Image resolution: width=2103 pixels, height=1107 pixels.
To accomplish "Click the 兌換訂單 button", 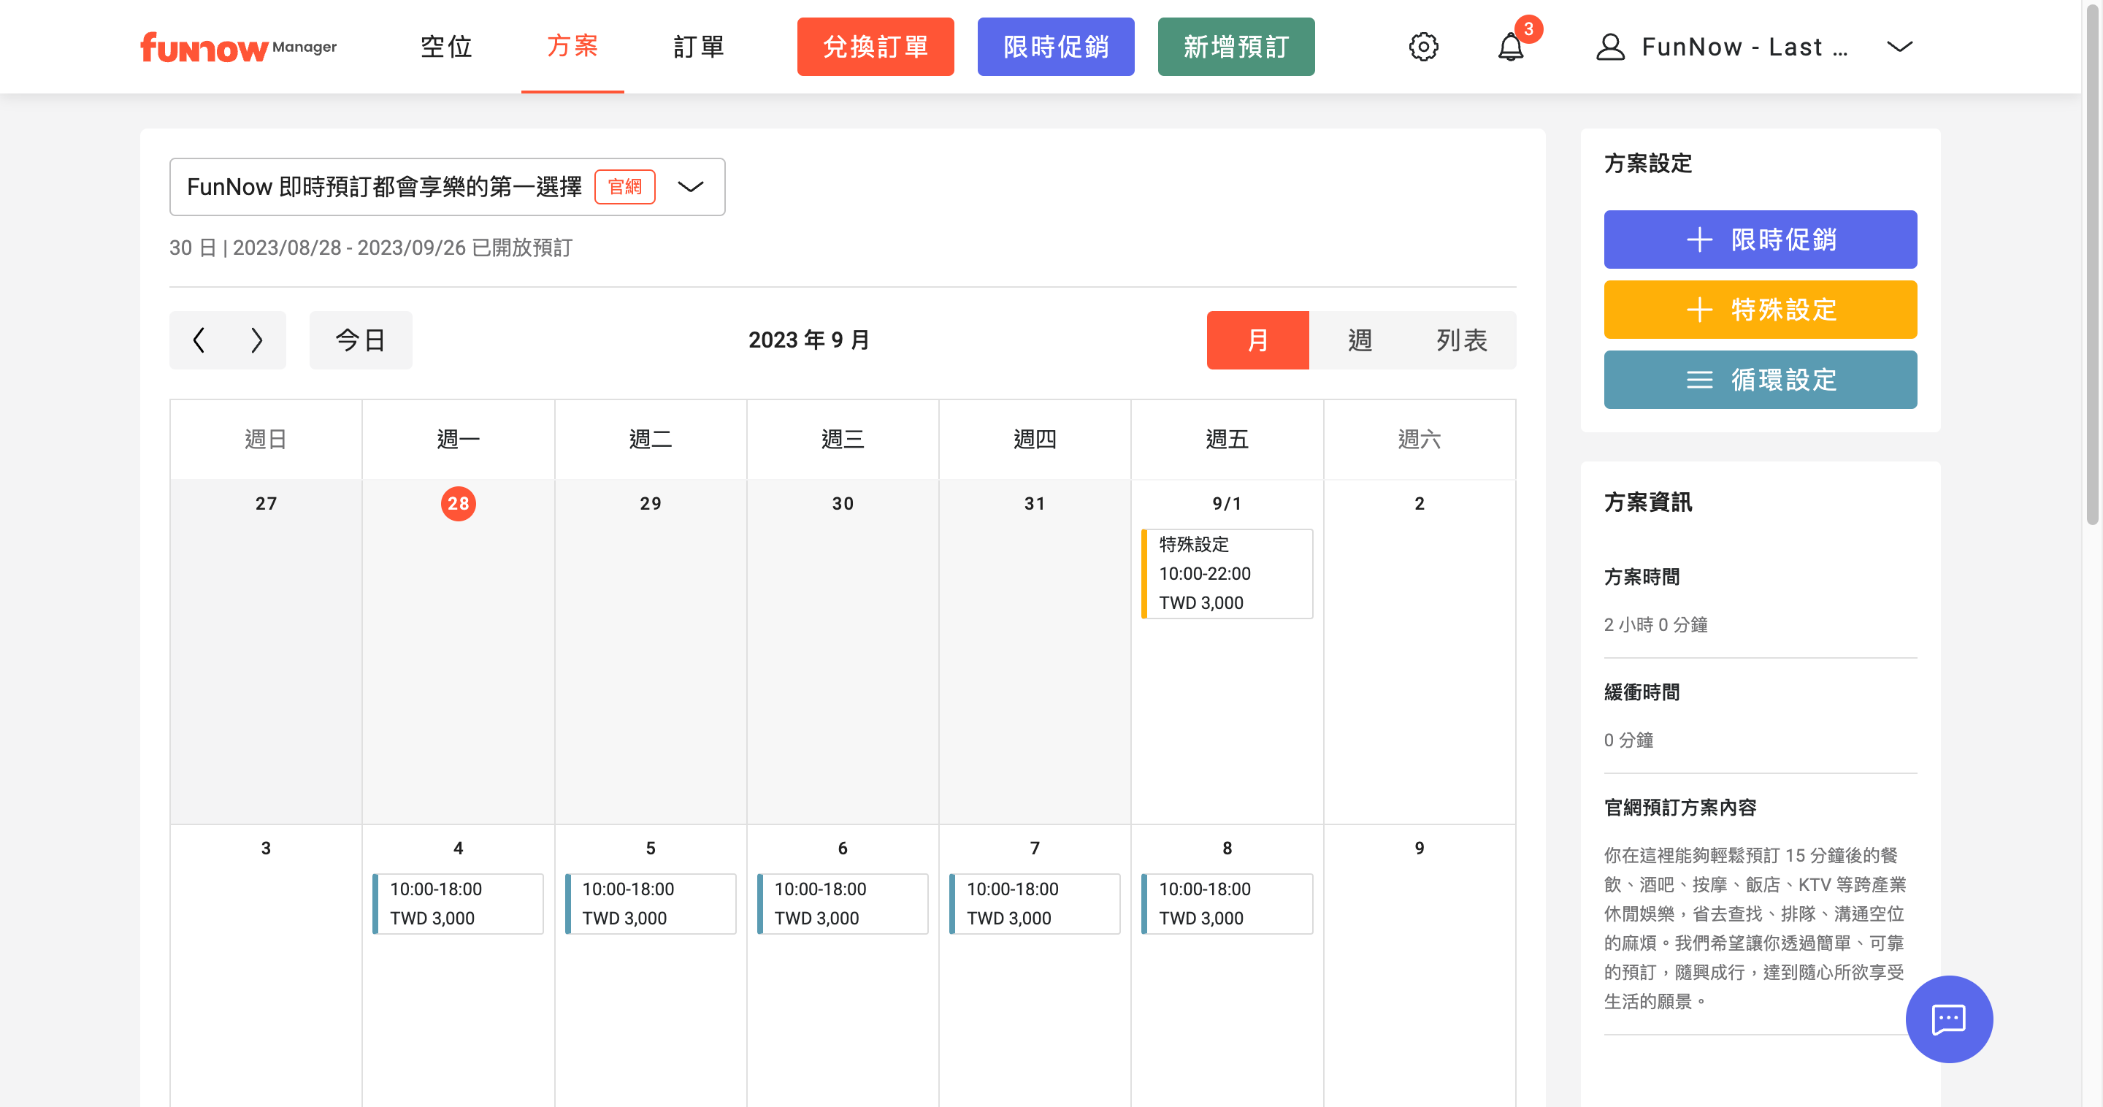I will (876, 47).
